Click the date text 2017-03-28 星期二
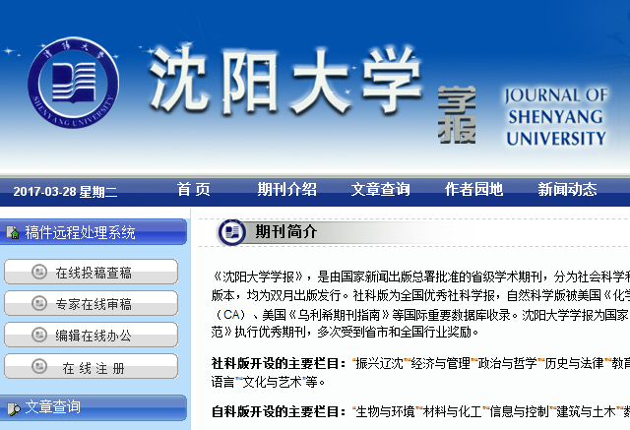Image resolution: width=630 pixels, height=430 pixels. click(x=65, y=192)
